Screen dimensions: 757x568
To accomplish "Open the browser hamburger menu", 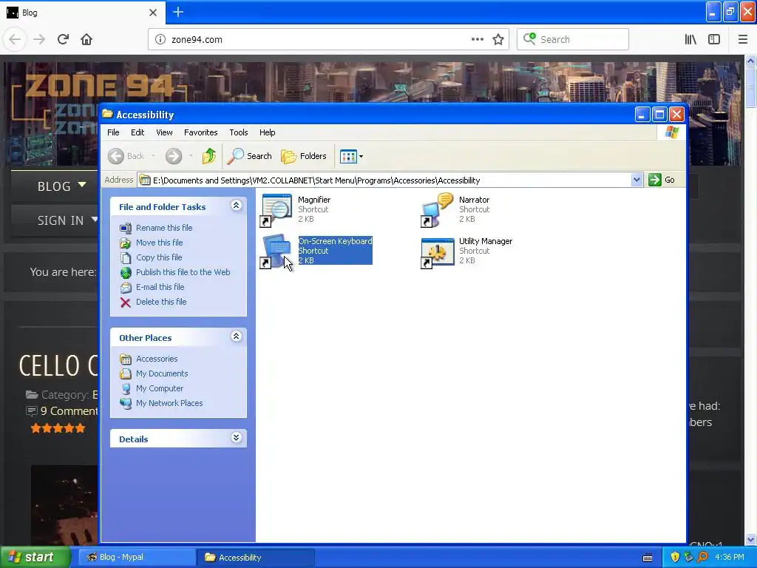I will 743,39.
